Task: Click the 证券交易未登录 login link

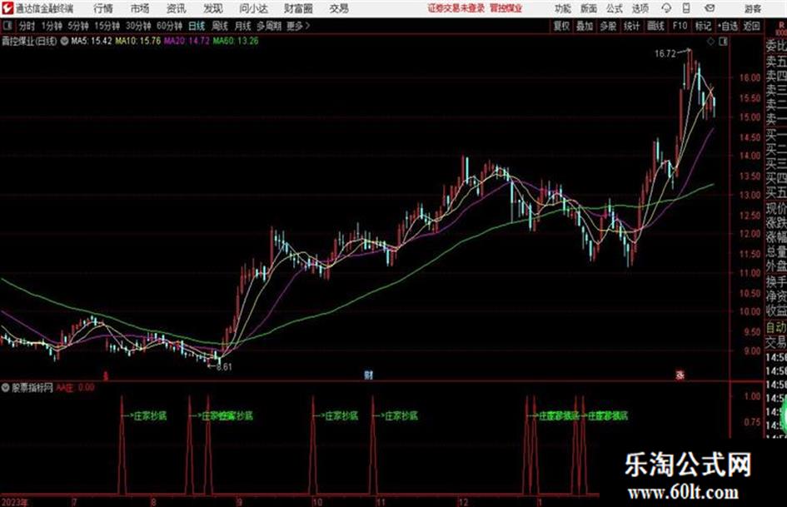Action: tap(456, 8)
